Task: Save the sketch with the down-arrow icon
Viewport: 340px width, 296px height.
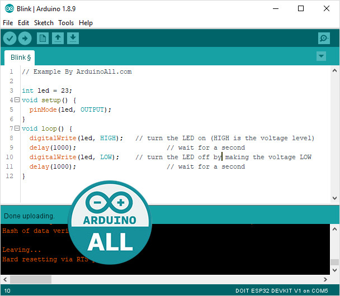Action: click(73, 39)
